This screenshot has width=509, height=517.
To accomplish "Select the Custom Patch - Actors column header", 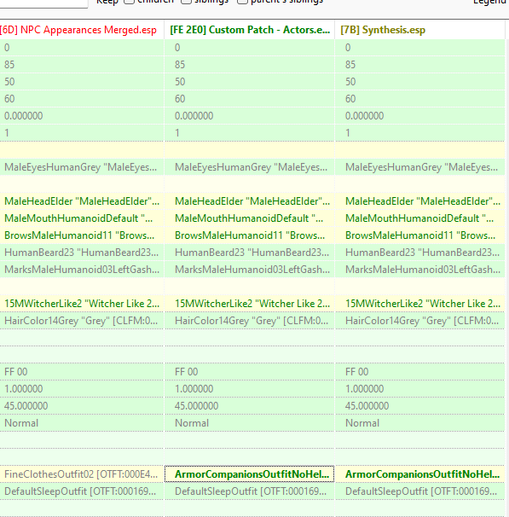I will click(x=250, y=30).
